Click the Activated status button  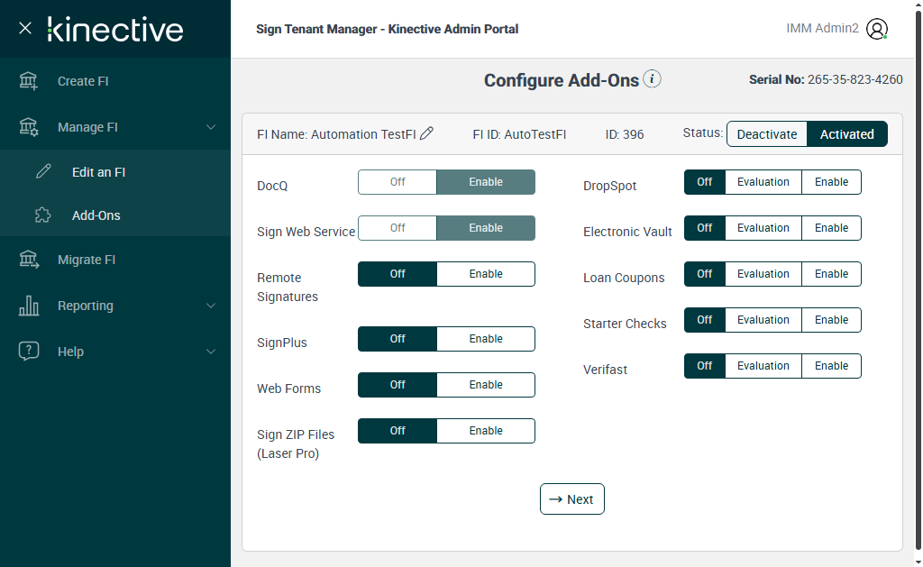point(847,134)
